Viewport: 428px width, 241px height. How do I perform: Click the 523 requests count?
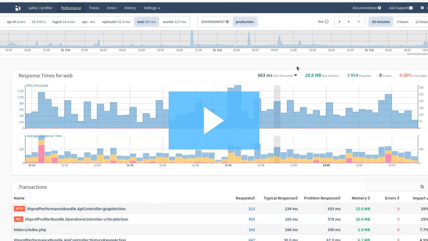point(252,209)
